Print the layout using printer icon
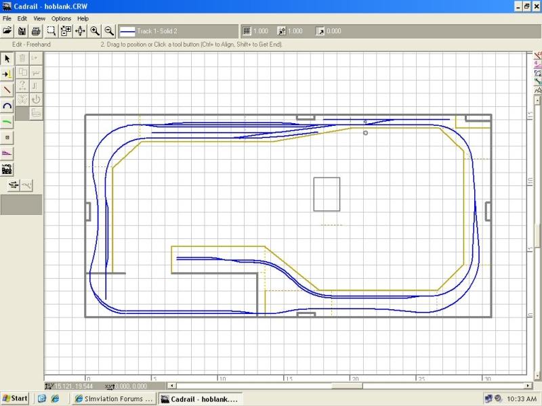The width and height of the screenshot is (542, 406). click(36, 31)
